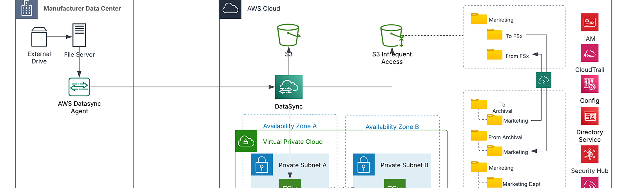
Task: Select the File Server icon
Action: [79, 35]
